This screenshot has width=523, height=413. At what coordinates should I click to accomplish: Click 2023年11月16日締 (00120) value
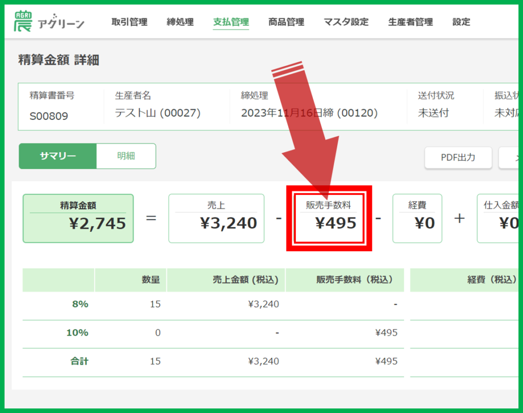point(309,113)
